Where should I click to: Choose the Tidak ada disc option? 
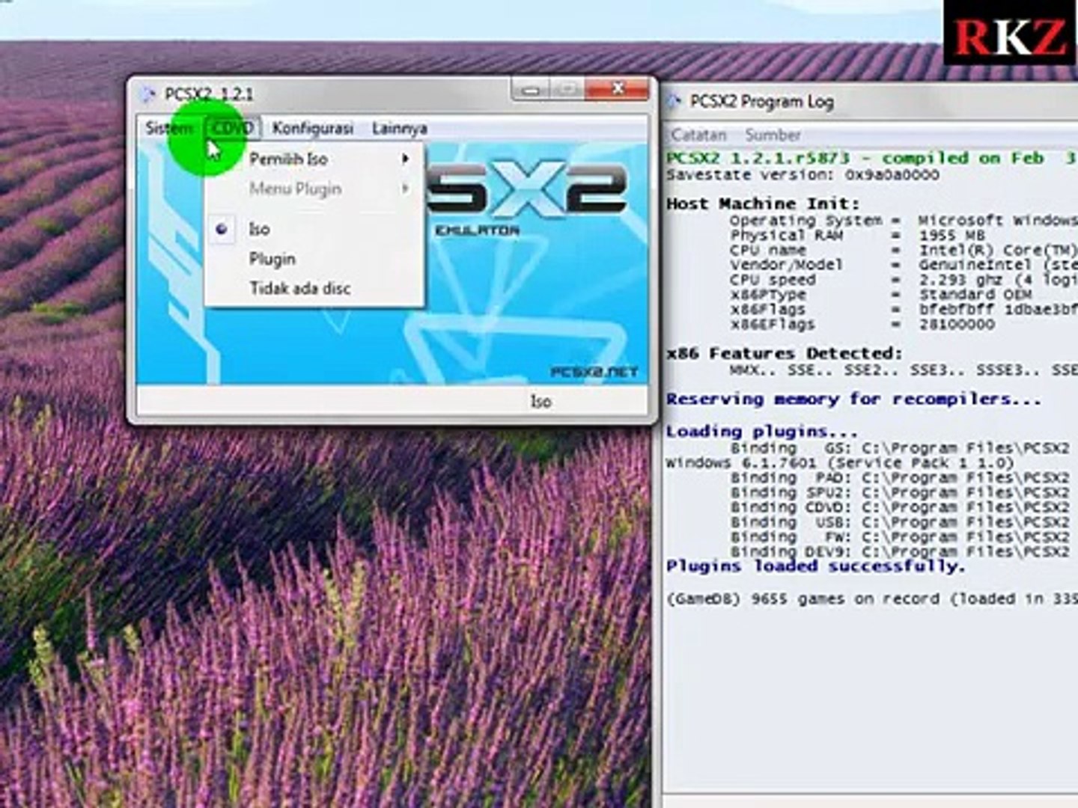point(314,288)
